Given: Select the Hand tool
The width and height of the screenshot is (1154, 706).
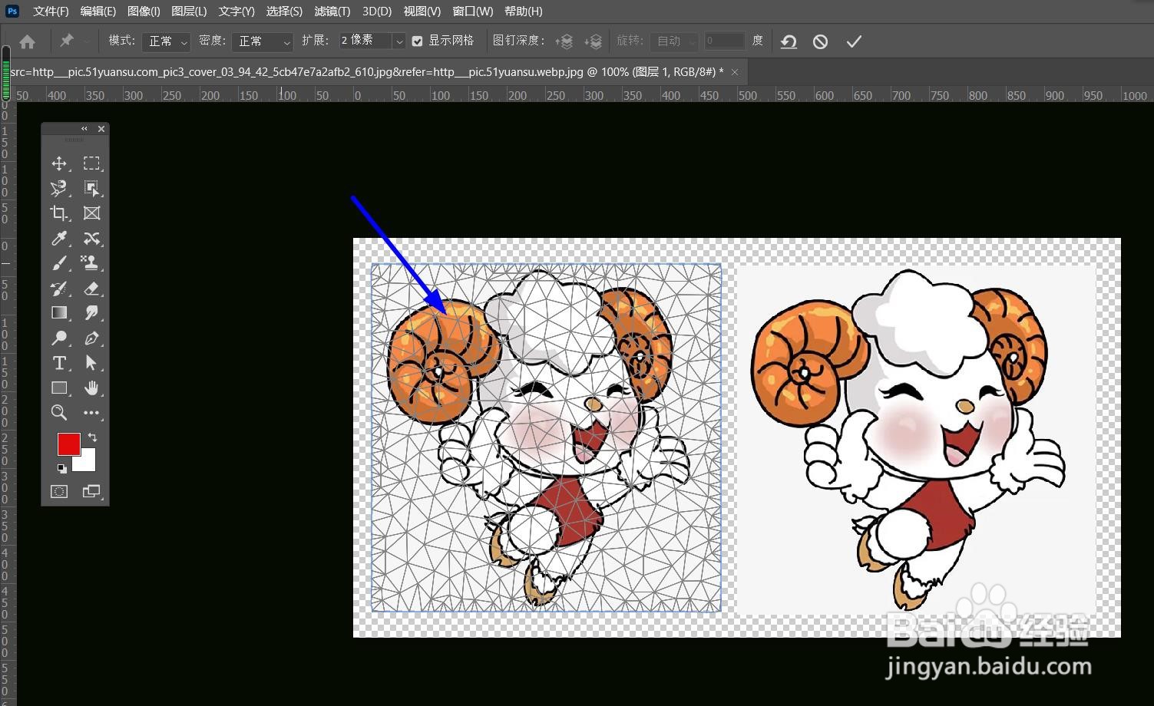Looking at the screenshot, I should point(91,388).
